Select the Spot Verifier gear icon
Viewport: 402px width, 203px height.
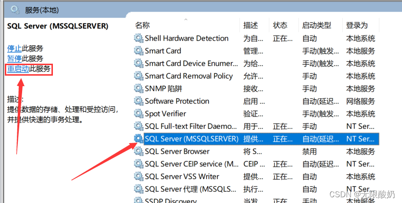[x=138, y=113]
